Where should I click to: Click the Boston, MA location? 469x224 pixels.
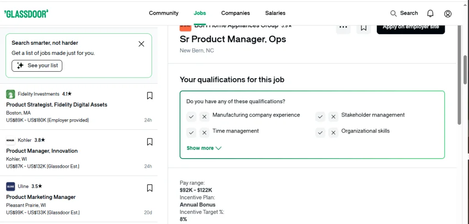point(18,113)
